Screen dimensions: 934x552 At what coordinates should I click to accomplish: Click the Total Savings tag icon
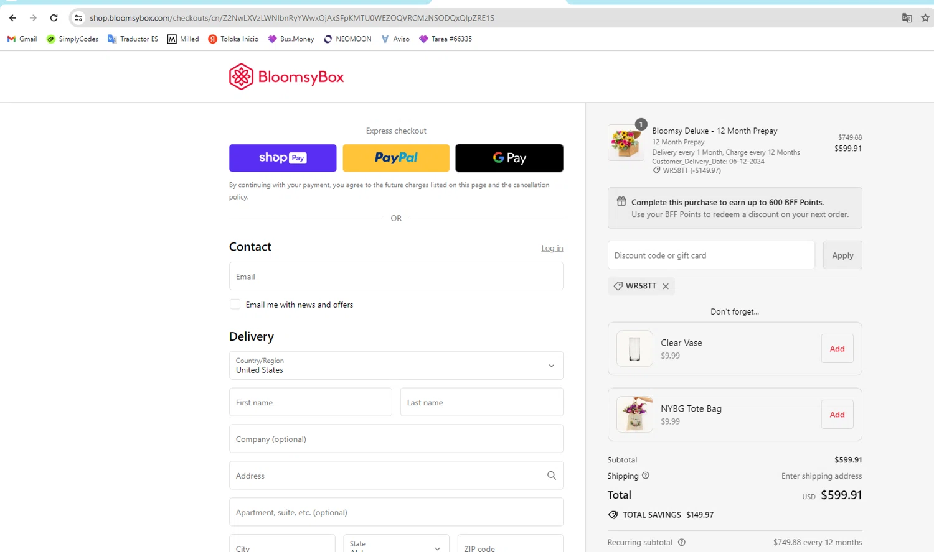click(x=613, y=515)
